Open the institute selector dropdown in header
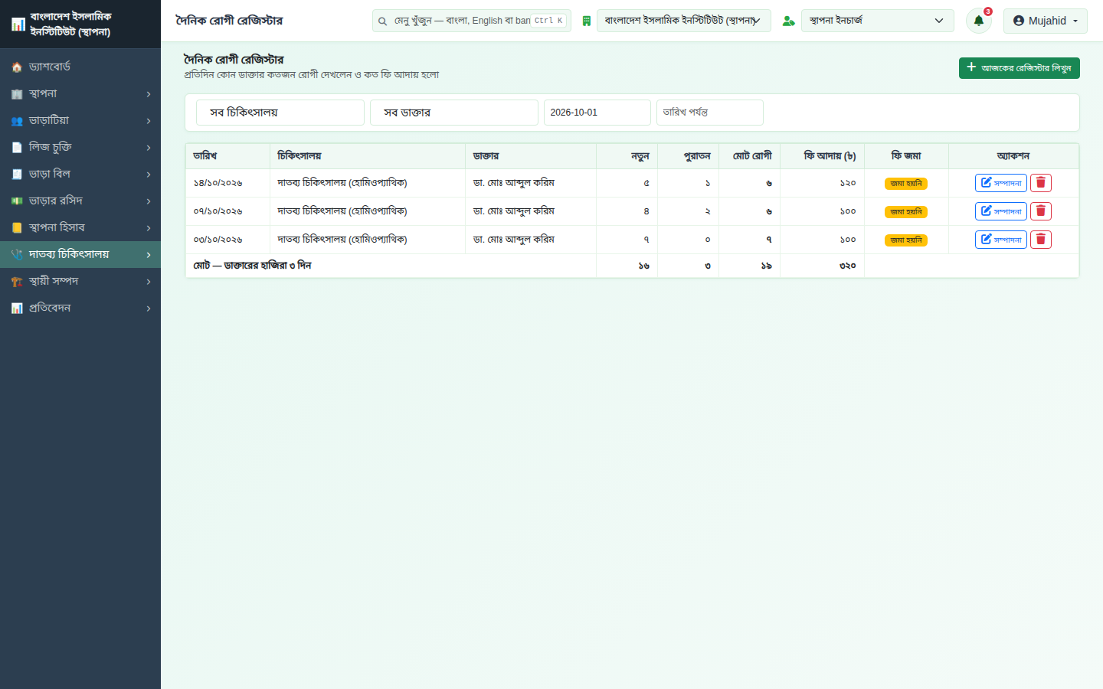This screenshot has width=1103, height=689. [684, 21]
